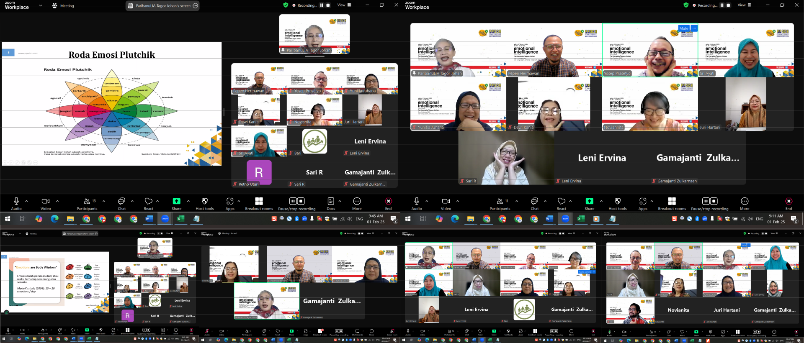Screen dimensions: 804x343
Task: Open the View menu with the grid icon
Action: (x=744, y=5)
